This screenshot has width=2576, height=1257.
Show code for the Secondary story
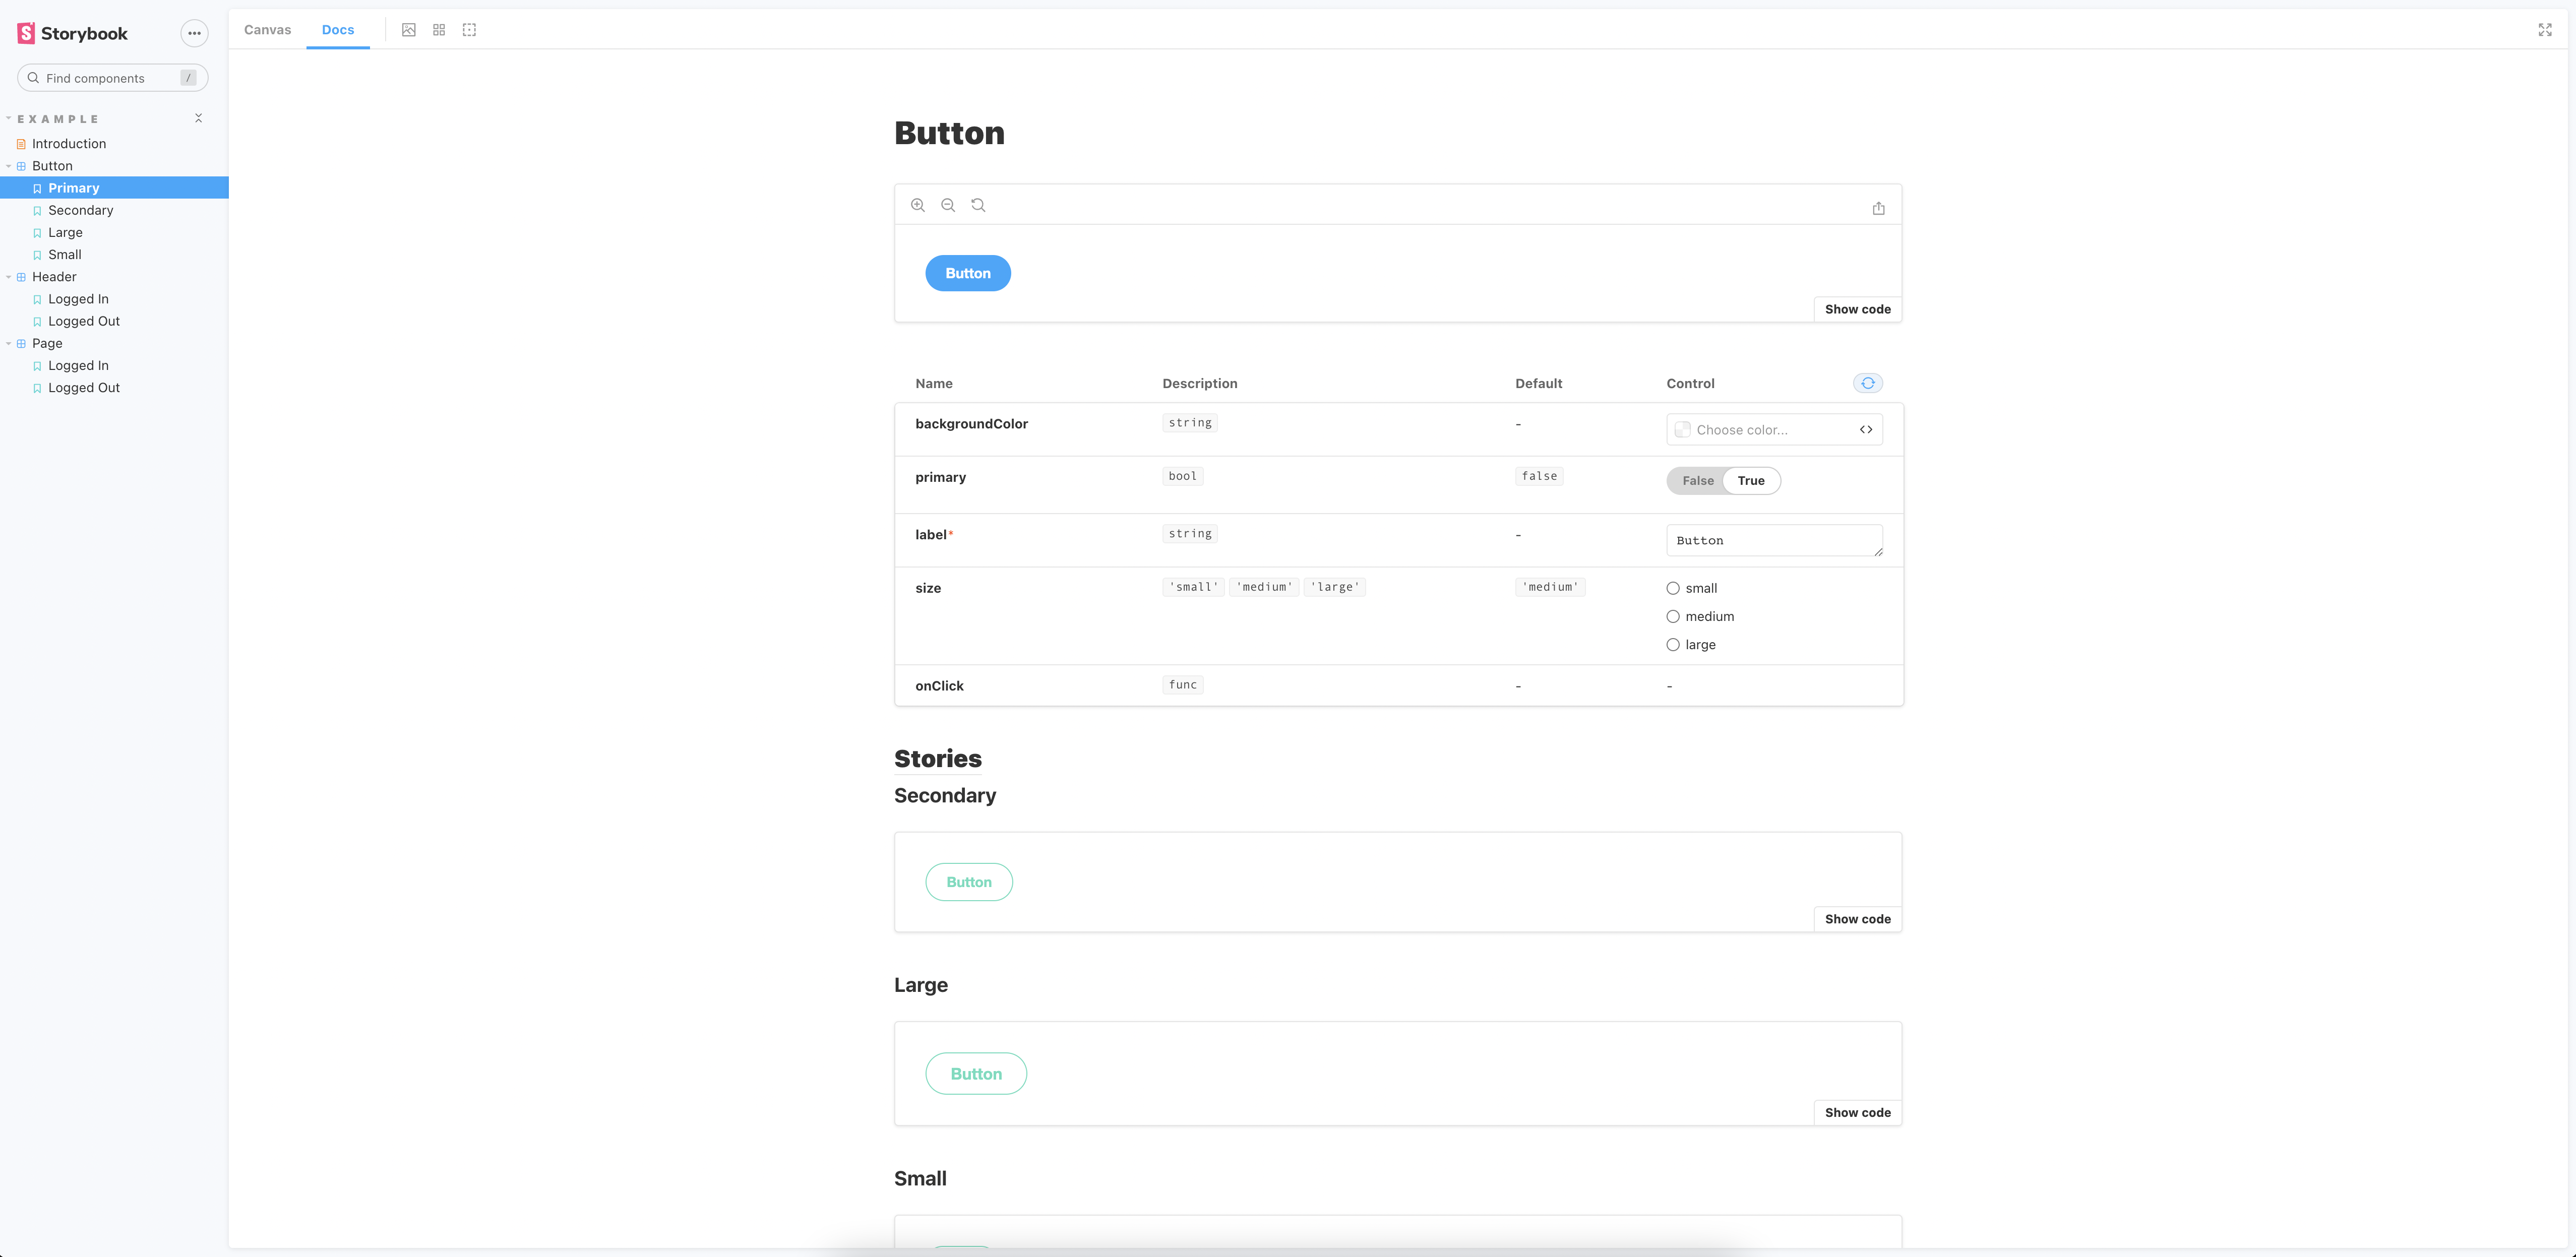coord(1857,919)
